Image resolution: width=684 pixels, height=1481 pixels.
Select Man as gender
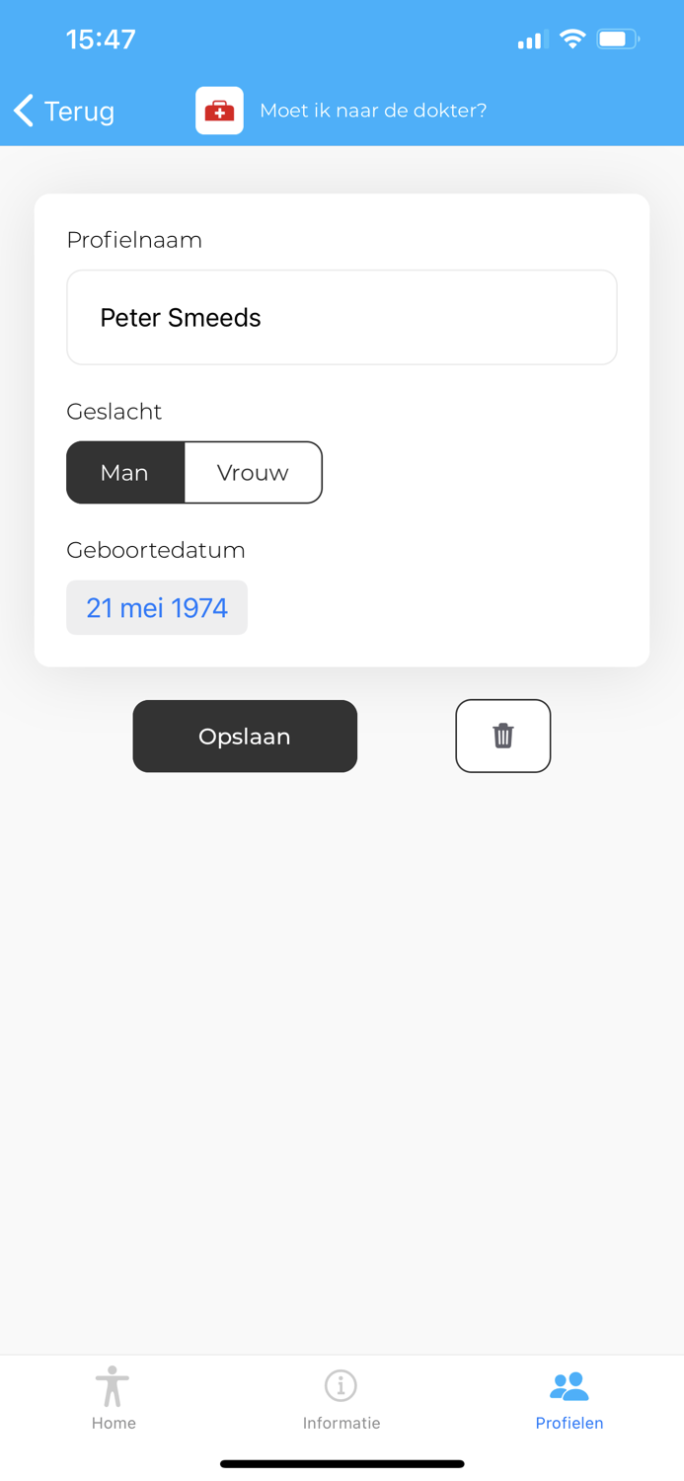125,472
